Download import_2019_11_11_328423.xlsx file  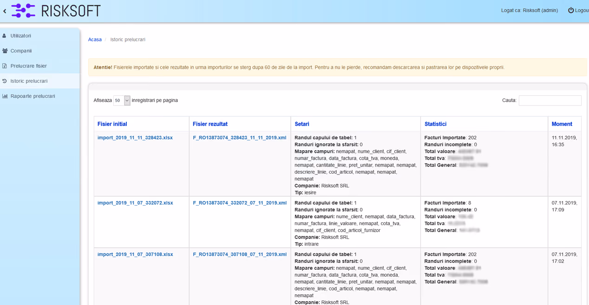pyautogui.click(x=135, y=138)
